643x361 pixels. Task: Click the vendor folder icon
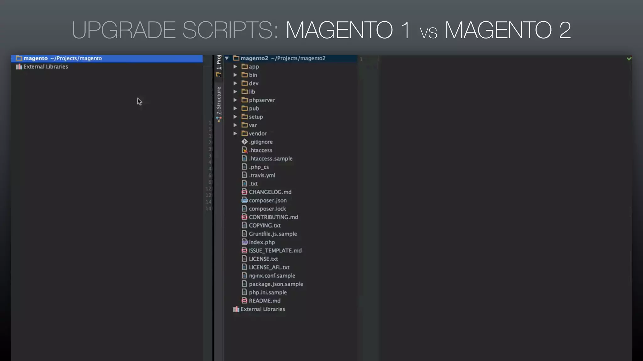[245, 133]
